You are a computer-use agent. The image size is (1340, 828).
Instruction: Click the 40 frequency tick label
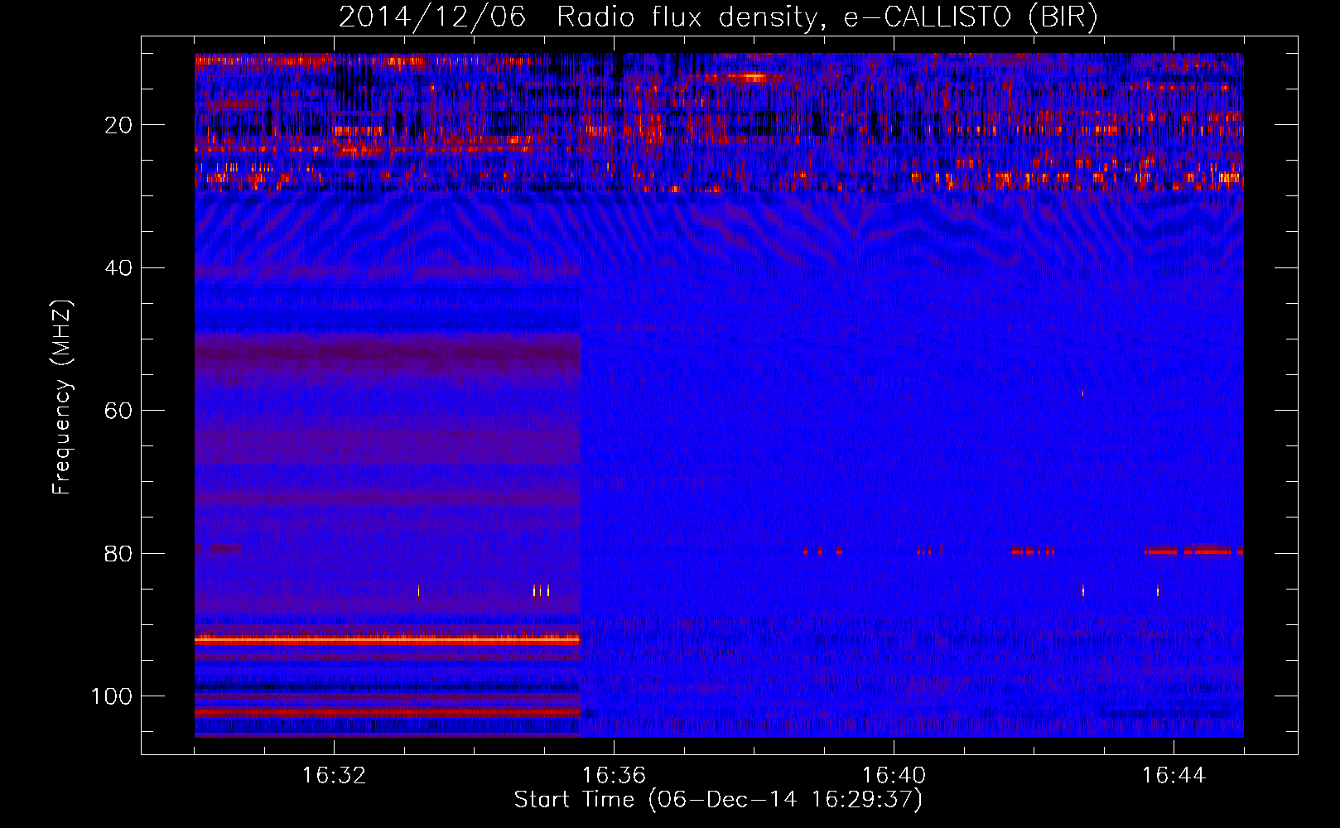click(119, 268)
